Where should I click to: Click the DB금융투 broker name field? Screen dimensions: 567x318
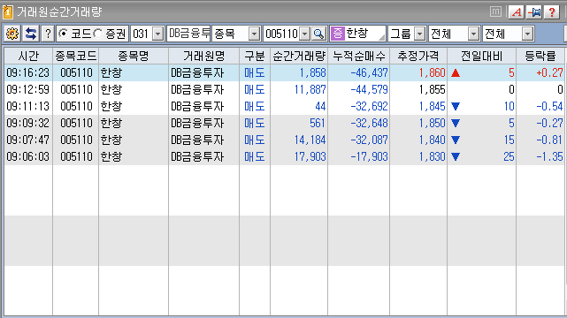(188, 34)
